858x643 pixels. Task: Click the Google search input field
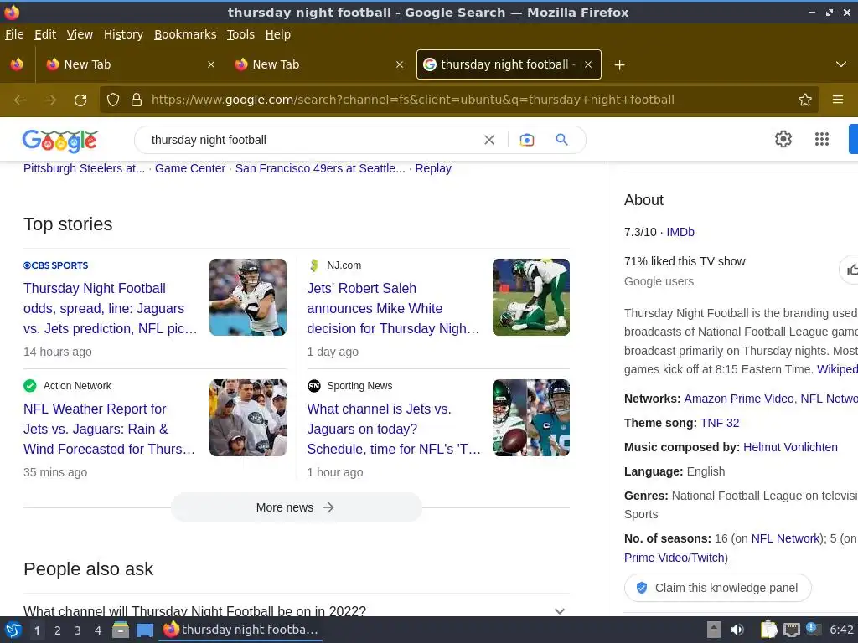tap(312, 140)
